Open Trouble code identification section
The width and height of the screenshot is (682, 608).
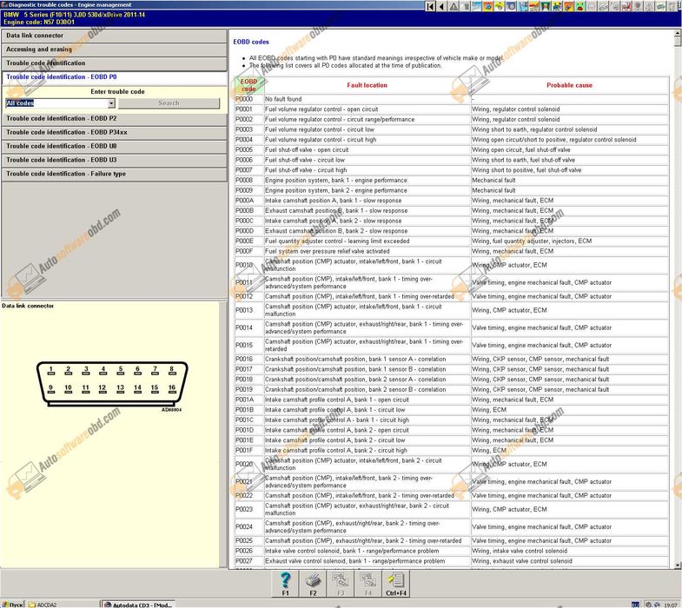click(114, 63)
